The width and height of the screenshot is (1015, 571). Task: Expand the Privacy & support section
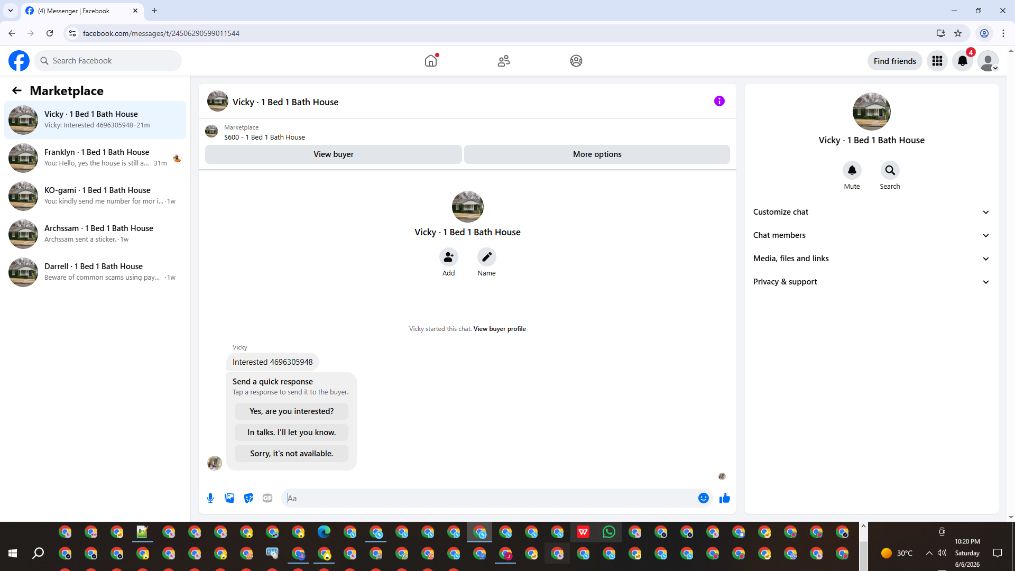coord(872,282)
